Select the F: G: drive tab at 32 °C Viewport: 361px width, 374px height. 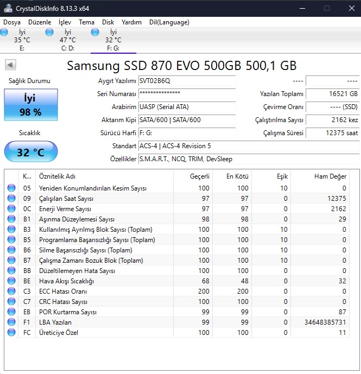(x=113, y=40)
